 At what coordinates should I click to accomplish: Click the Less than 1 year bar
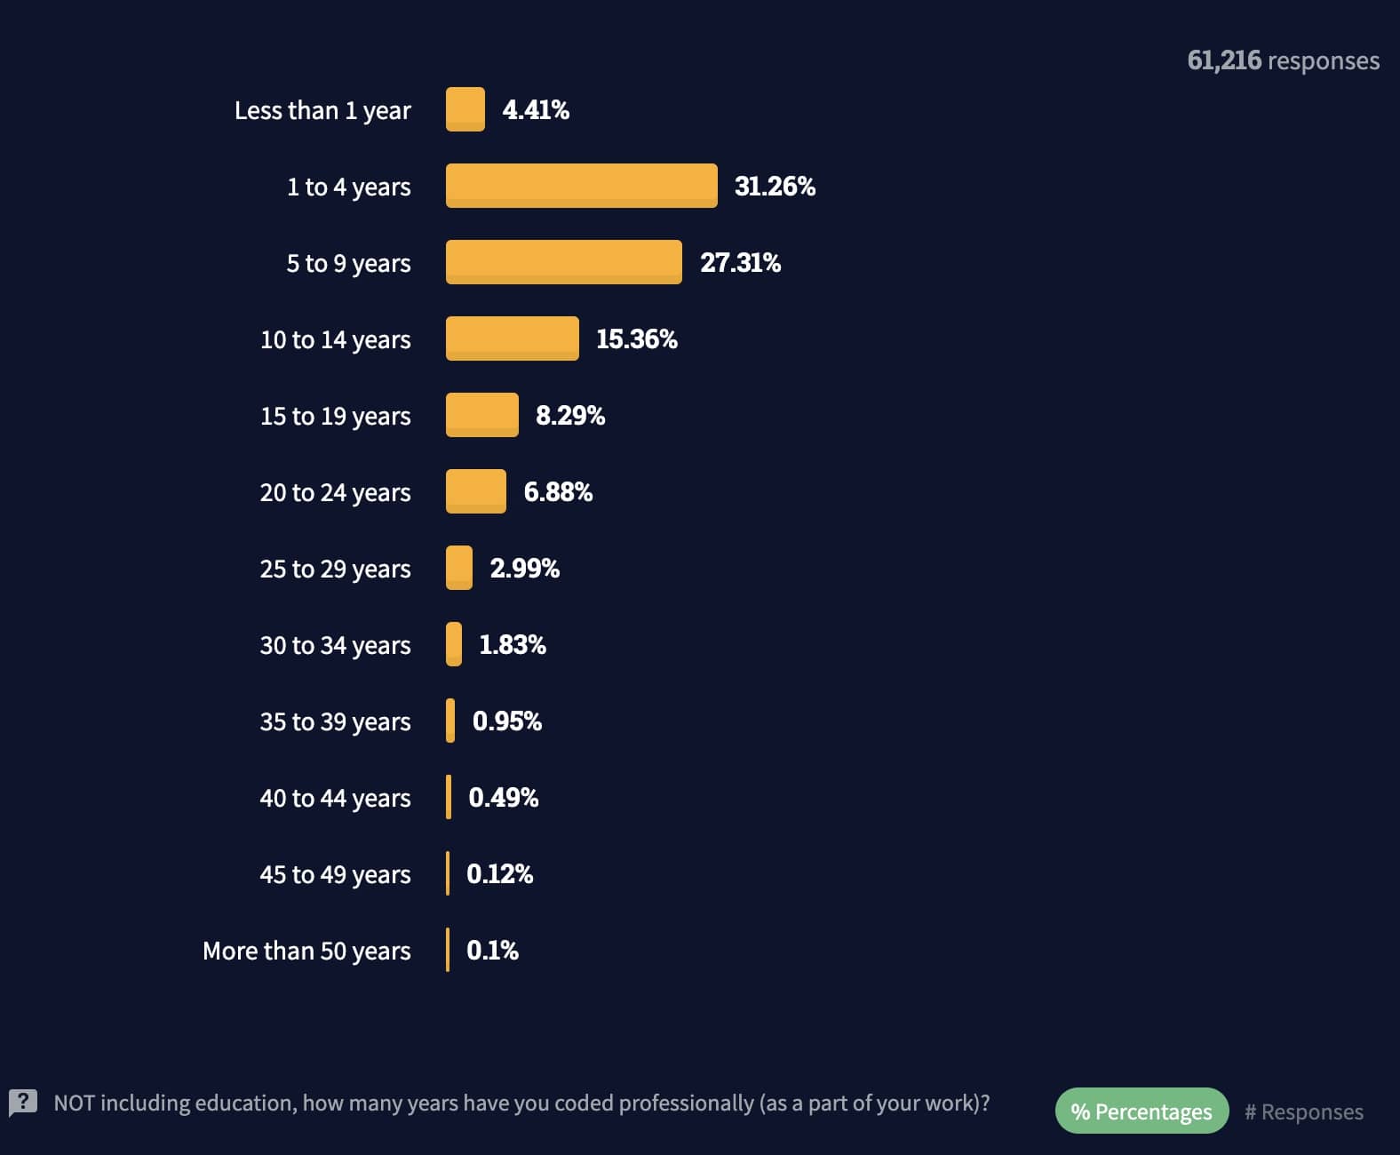pos(465,109)
